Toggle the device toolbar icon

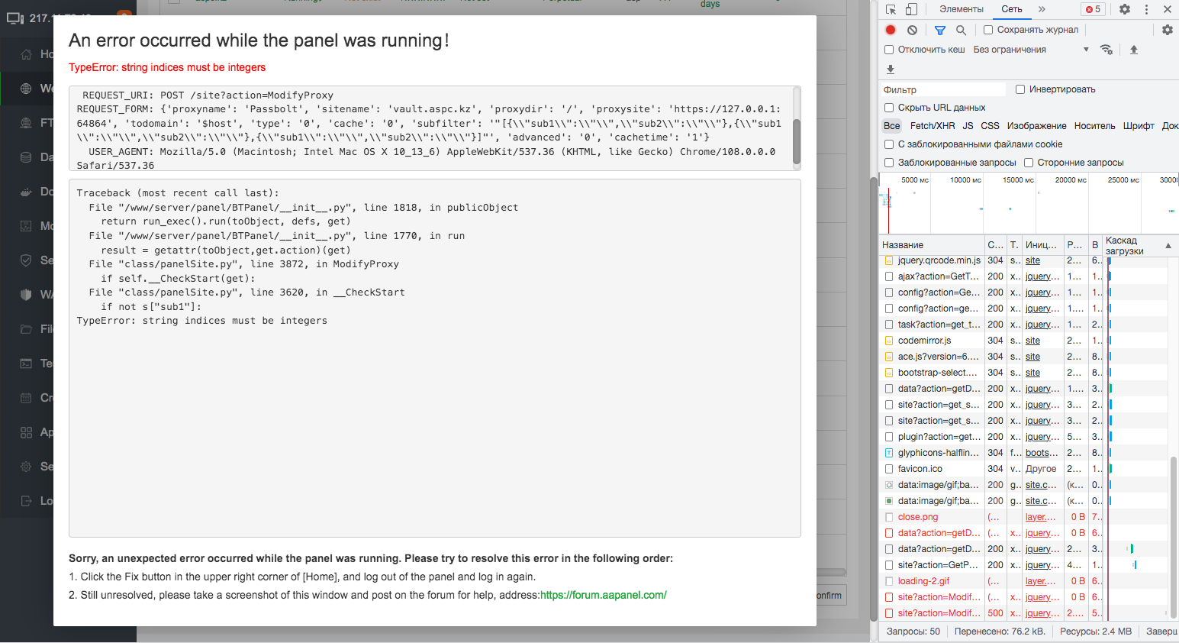[x=911, y=9]
